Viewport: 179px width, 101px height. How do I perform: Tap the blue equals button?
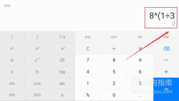166,89
